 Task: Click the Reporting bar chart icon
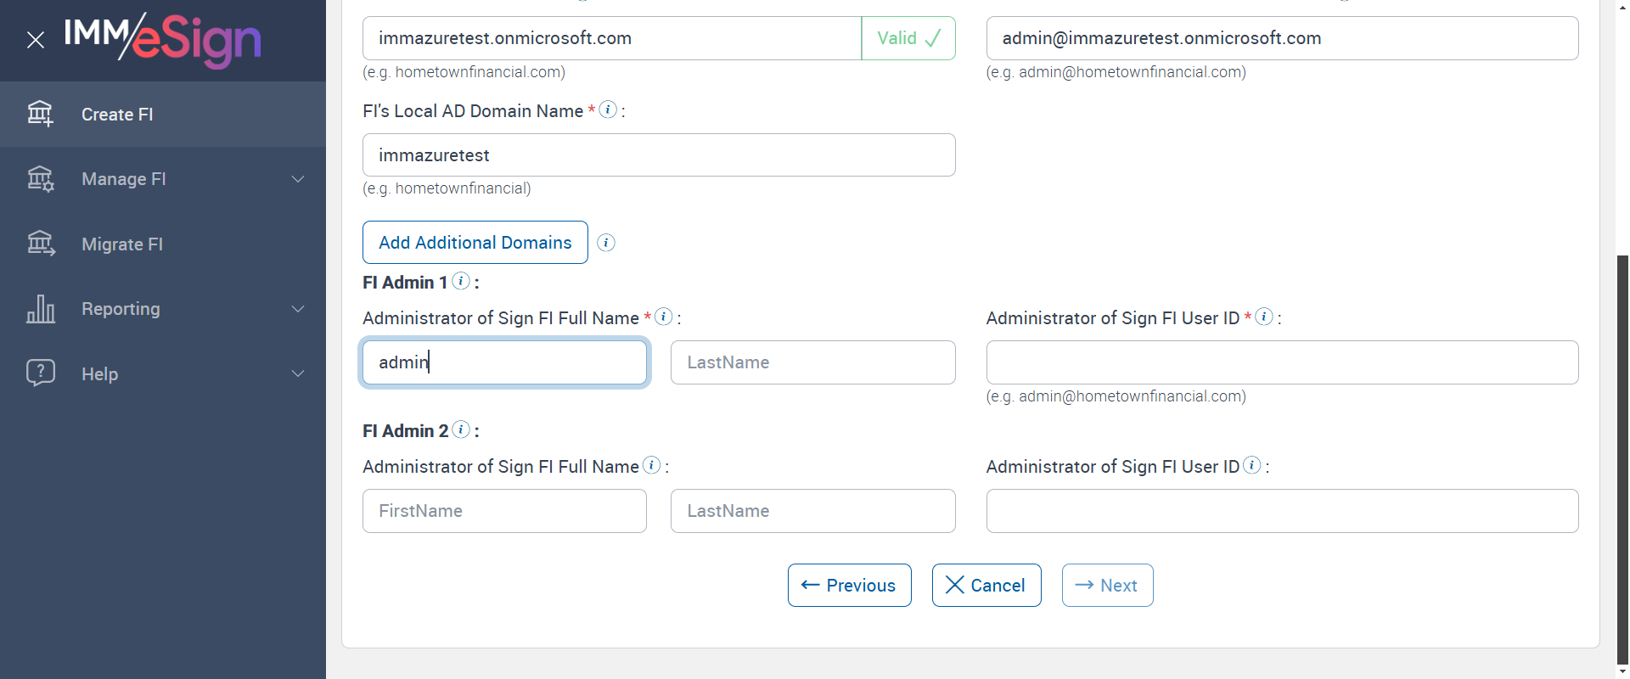pyautogui.click(x=40, y=309)
